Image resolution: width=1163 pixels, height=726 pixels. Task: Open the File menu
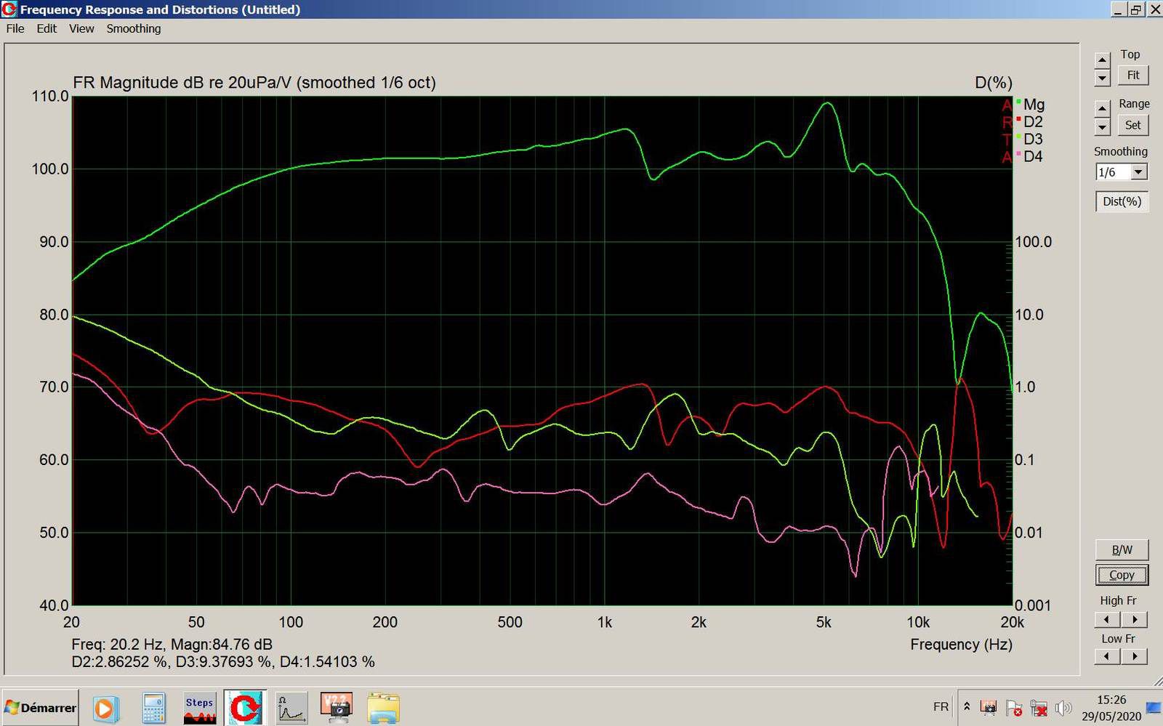(x=15, y=28)
